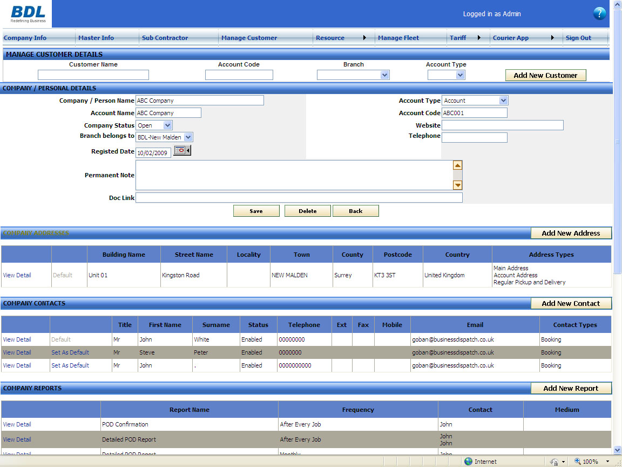Click the Doc Link input field
Screen dimensions: 622x467
click(x=299, y=197)
